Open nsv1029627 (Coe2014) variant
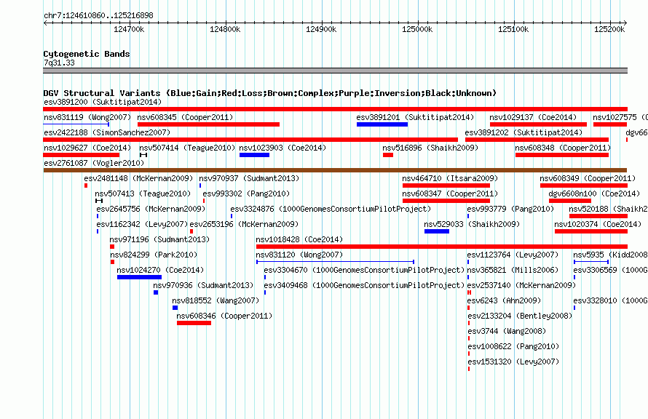The image size is (648, 419). point(87,148)
